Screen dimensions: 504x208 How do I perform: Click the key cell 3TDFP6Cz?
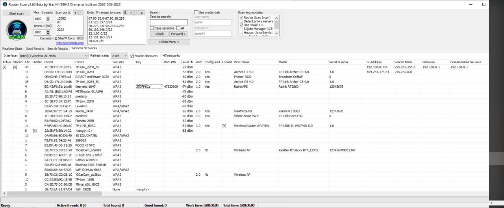(x=149, y=87)
